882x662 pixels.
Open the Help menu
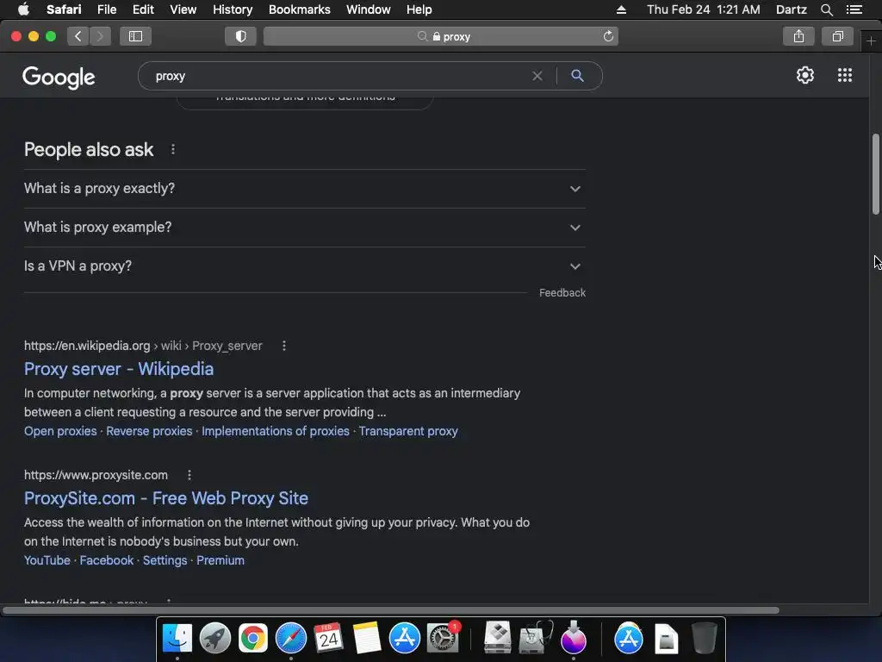coord(419,9)
